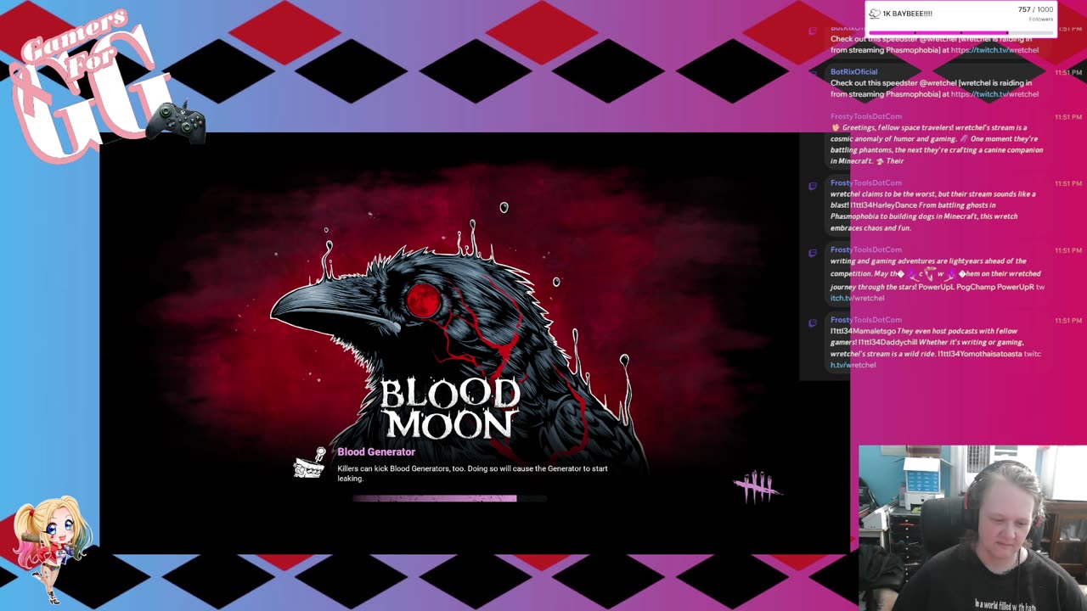Click the '757 / 1000' follower count
The height and width of the screenshot is (611, 1087).
click(1035, 9)
